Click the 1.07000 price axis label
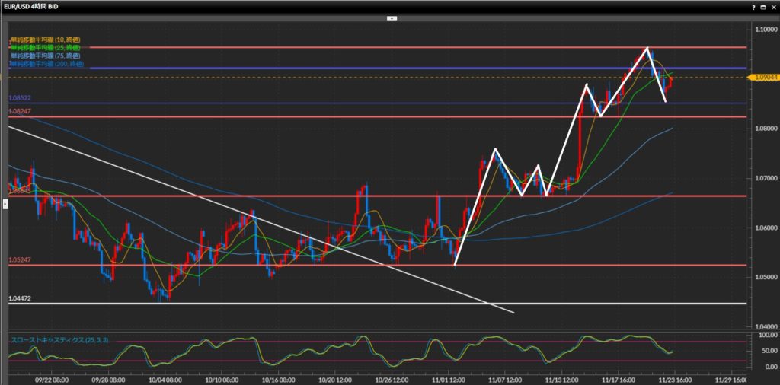This screenshot has width=780, height=385. pyautogui.click(x=765, y=178)
